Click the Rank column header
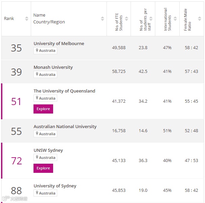Viewport: 205px width, 203px height. [x=9, y=19]
